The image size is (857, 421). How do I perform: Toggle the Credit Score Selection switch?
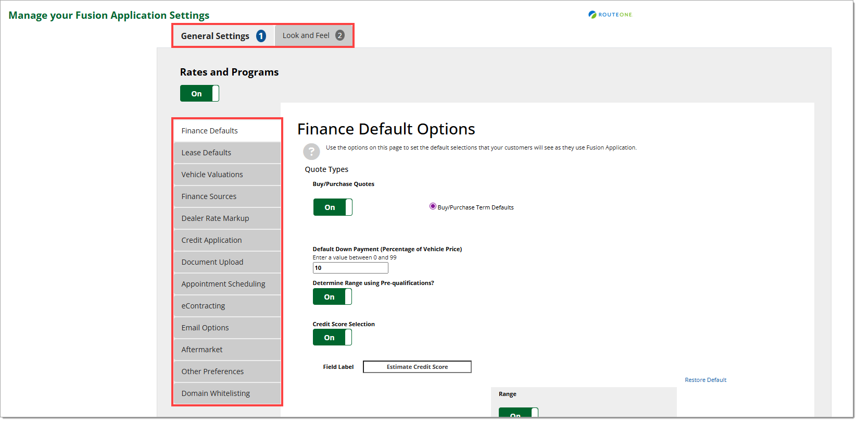tap(332, 338)
